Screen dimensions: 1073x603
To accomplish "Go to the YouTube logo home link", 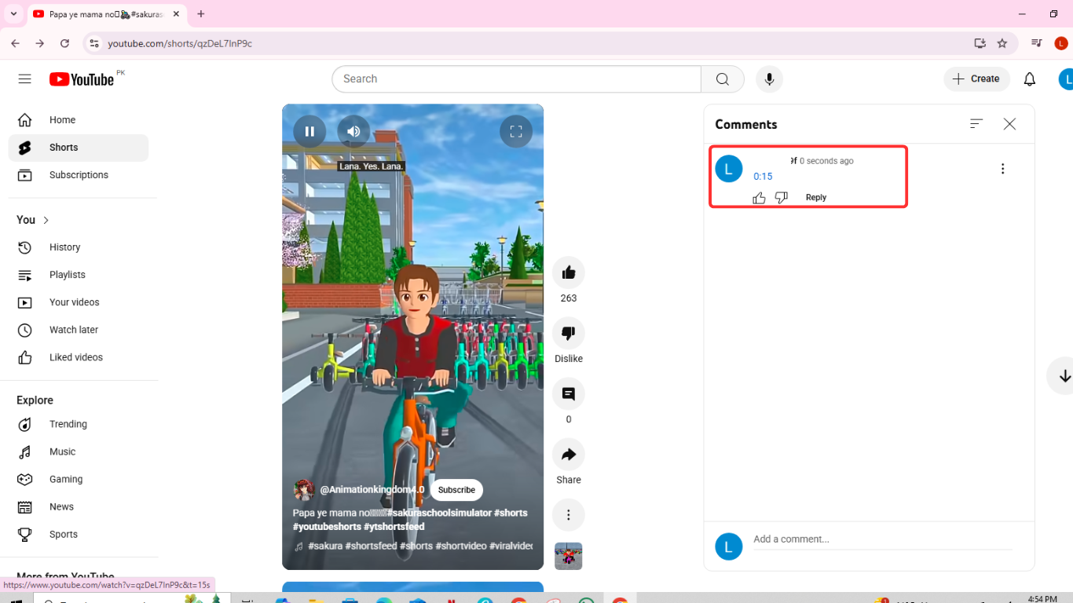I will pyautogui.click(x=82, y=79).
